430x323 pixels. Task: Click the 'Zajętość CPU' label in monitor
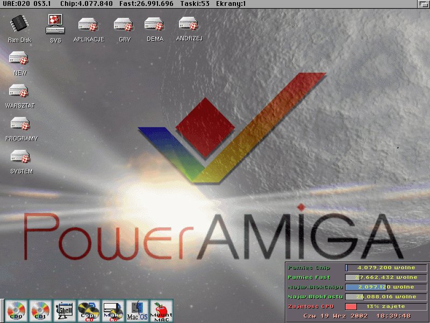[x=311, y=306]
